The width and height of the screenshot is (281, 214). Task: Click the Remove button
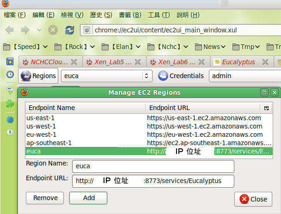(45, 198)
